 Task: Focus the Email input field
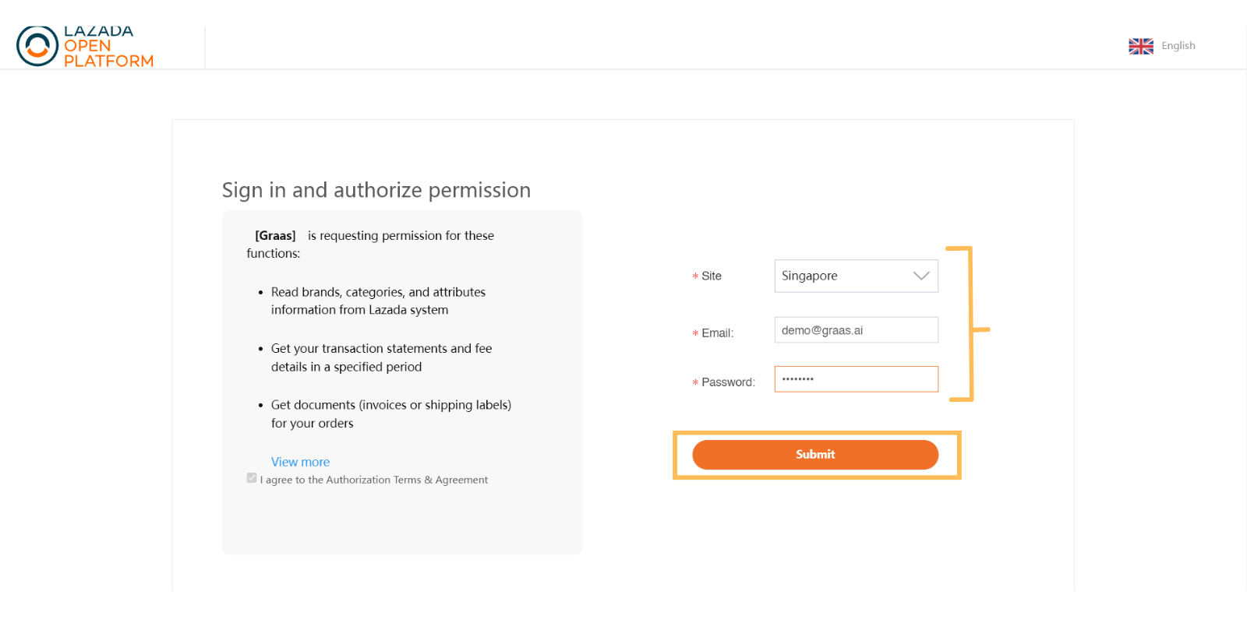click(856, 330)
